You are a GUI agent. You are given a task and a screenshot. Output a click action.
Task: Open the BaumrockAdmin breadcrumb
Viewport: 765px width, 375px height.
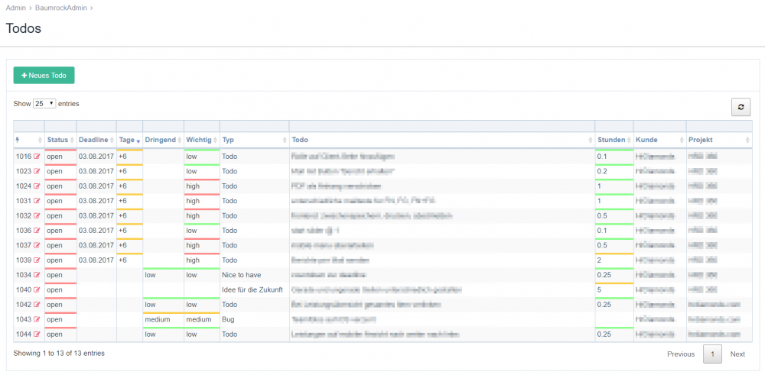pyautogui.click(x=61, y=8)
